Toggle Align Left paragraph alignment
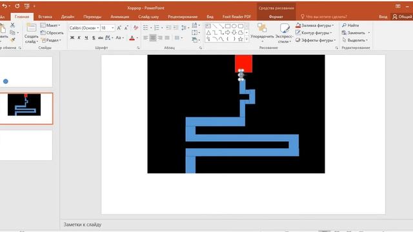Image resolution: width=413 pixels, height=232 pixels. (146, 38)
